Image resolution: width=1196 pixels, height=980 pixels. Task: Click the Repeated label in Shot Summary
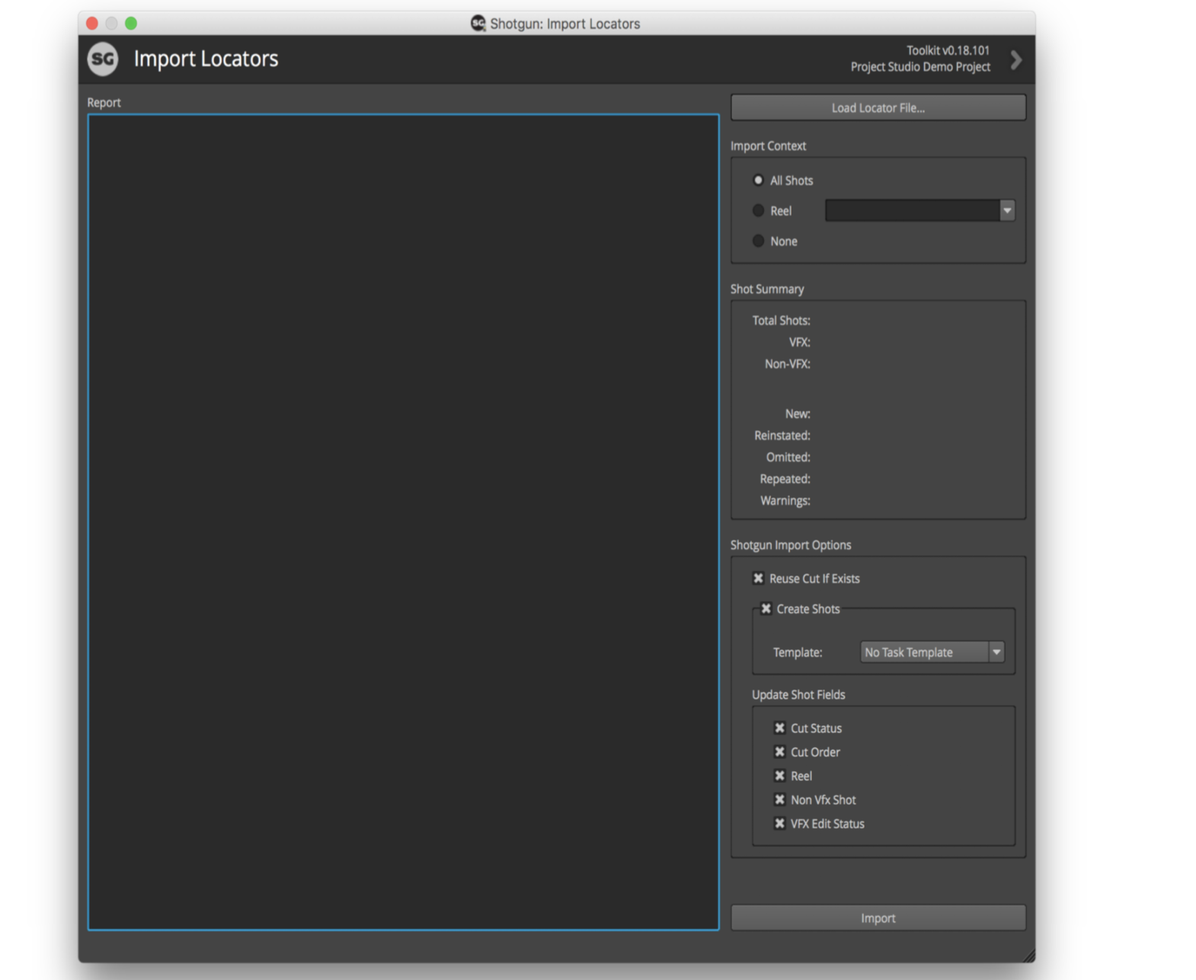pos(785,479)
